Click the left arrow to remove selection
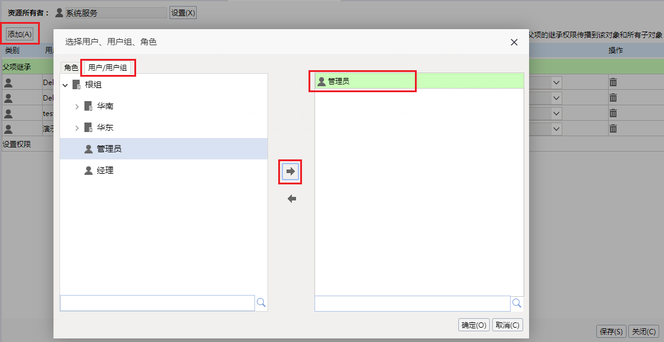This screenshot has width=664, height=342. click(x=292, y=199)
